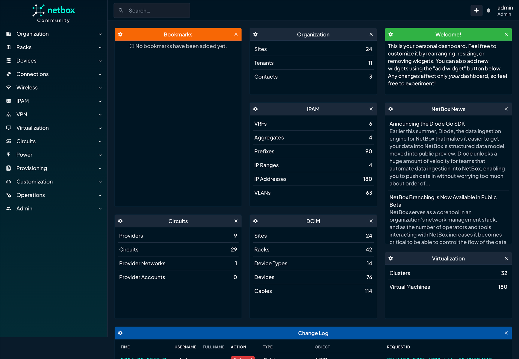
Task: Expand the Organization sidebar menu
Action: pos(54,34)
